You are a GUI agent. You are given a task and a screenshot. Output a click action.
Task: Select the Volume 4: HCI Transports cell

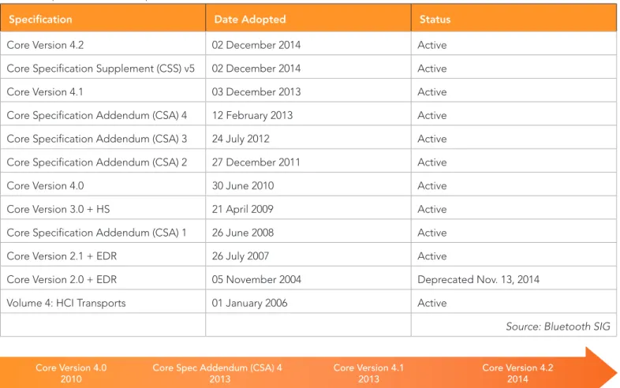point(103,303)
